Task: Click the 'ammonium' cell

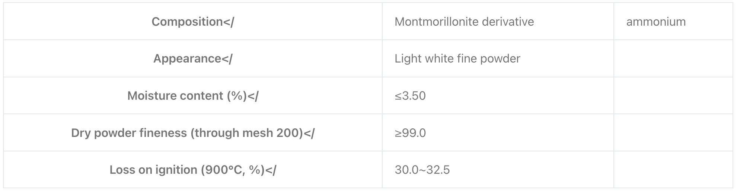Action: (673, 22)
